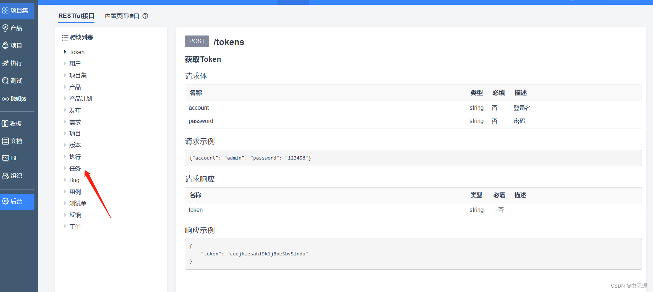Image resolution: width=653 pixels, height=292 pixels.
Task: Click the account parameter name
Action: 199,108
